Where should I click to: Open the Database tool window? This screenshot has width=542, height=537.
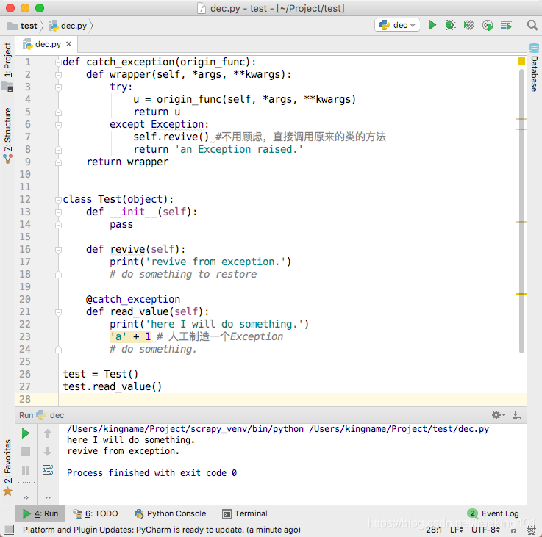click(x=534, y=68)
